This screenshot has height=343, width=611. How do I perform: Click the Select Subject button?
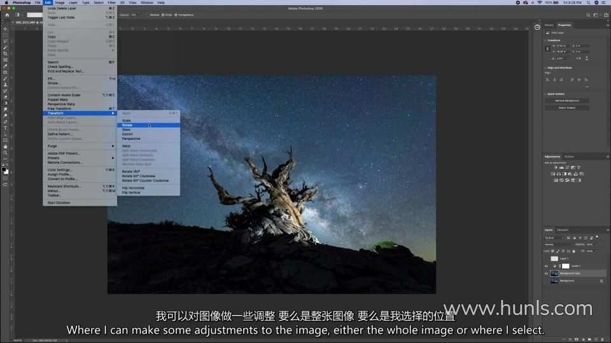point(567,108)
